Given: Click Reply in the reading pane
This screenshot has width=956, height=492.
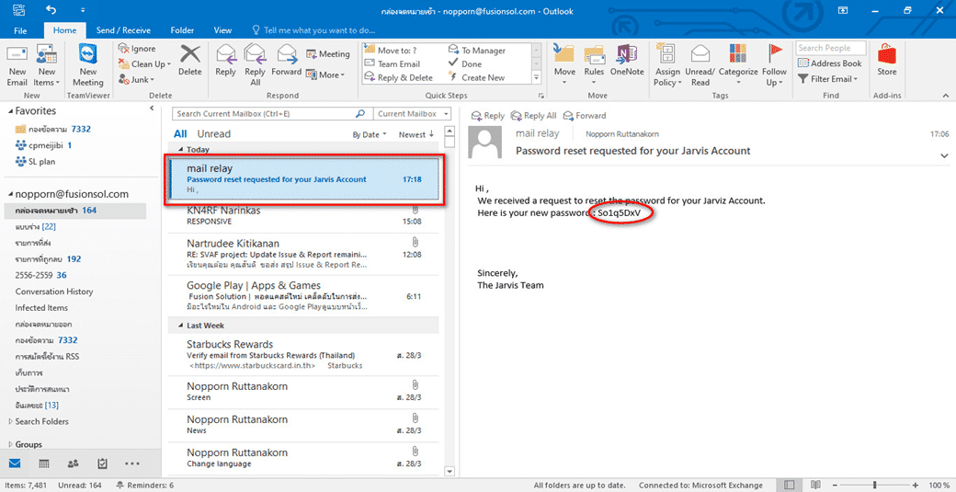Looking at the screenshot, I should (x=488, y=116).
